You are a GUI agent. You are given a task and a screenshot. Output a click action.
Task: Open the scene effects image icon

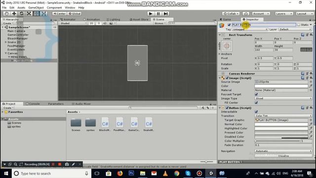click(x=111, y=23)
